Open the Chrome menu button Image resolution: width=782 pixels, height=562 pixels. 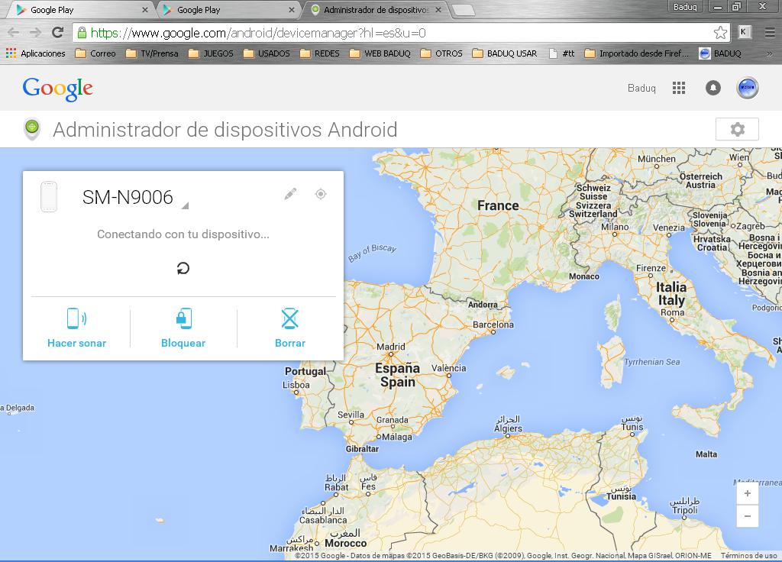tap(770, 33)
